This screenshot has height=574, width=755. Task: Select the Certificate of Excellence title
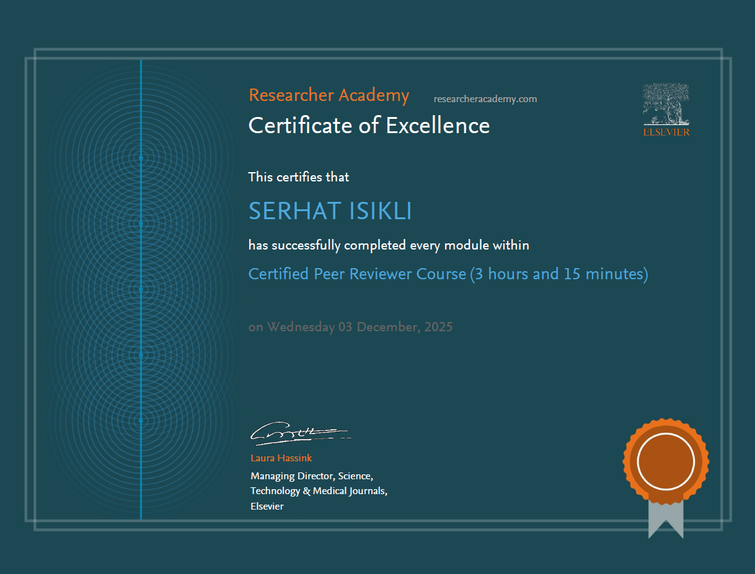(x=369, y=126)
